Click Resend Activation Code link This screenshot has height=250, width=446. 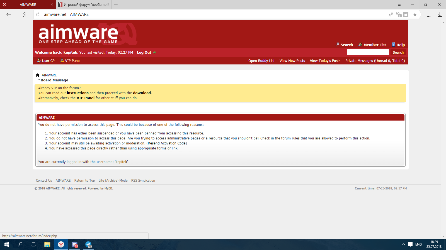(x=167, y=143)
